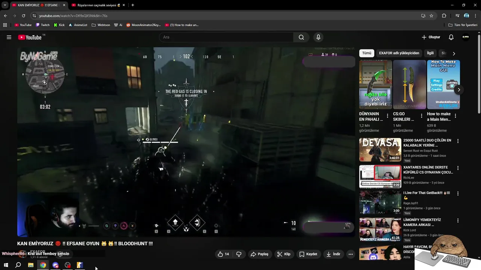Image resolution: width=481 pixels, height=270 pixels.
Task: Open the Twitch bookmark
Action: [x=42, y=25]
